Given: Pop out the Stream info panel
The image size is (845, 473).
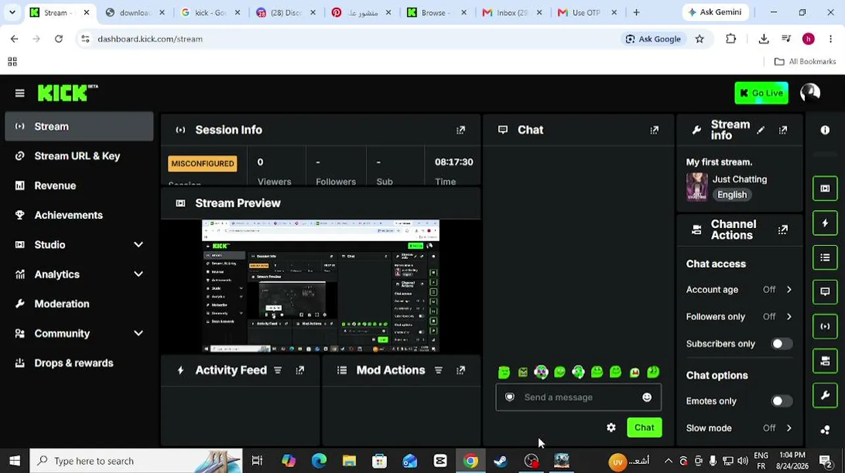Looking at the screenshot, I should [783, 130].
